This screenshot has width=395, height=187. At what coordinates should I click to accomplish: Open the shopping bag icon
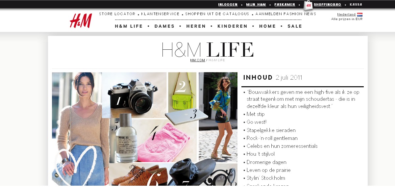[308, 5]
